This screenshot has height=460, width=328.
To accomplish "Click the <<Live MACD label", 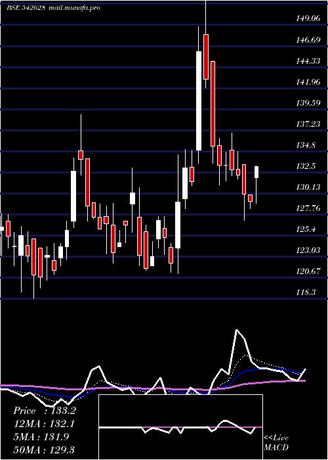I will click(x=276, y=443).
